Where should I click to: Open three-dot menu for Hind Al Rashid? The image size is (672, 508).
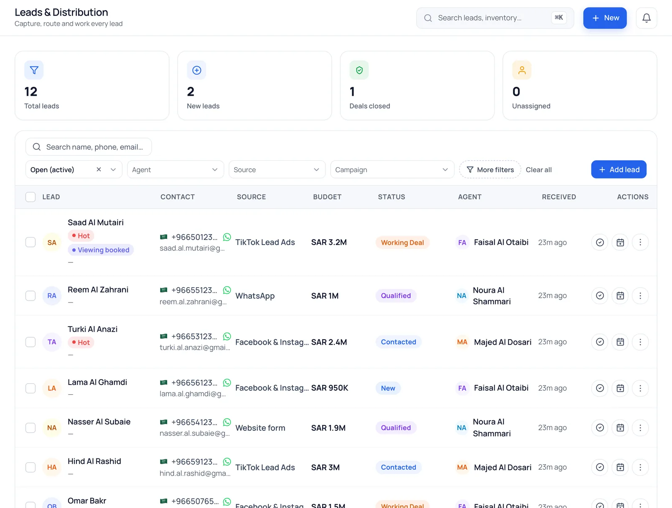640,467
